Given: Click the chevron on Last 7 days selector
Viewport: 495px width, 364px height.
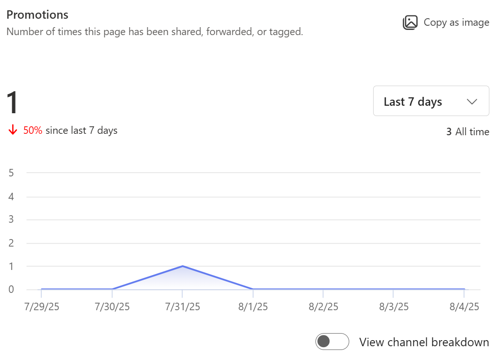Looking at the screenshot, I should 472,101.
